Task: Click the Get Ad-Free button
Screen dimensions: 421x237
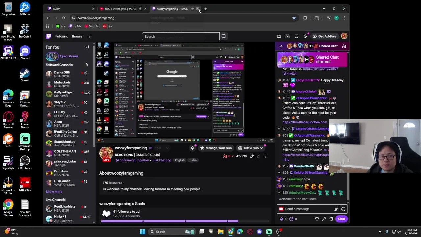Action: click(325, 36)
